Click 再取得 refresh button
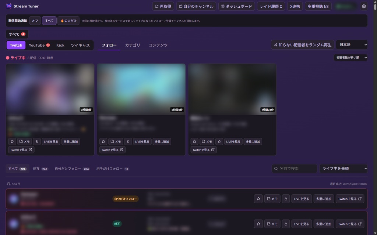This screenshot has height=235, width=377. coord(163,6)
